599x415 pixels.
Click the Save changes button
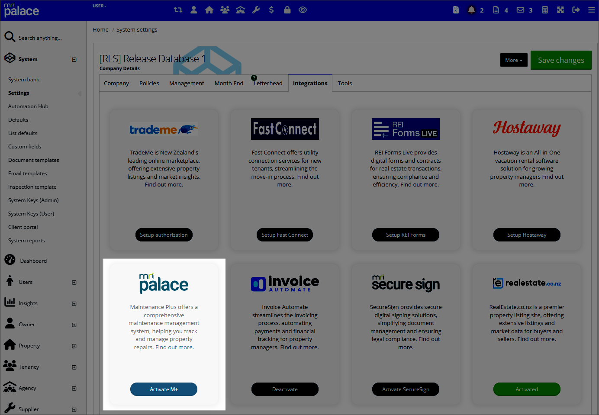[561, 60]
